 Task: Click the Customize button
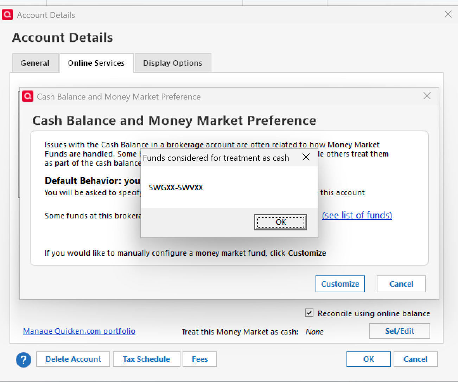340,284
